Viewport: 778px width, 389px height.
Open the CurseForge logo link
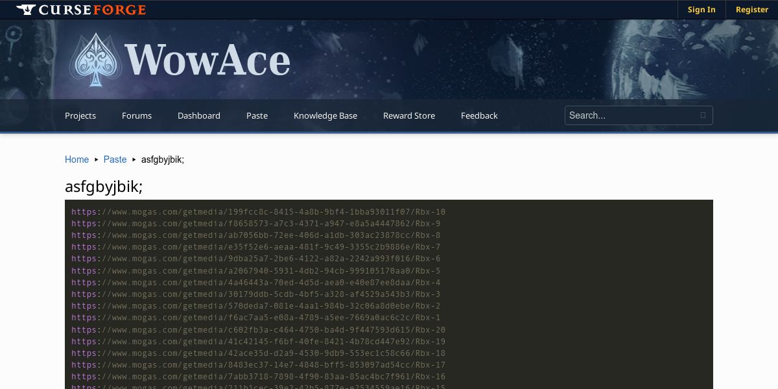(x=81, y=10)
